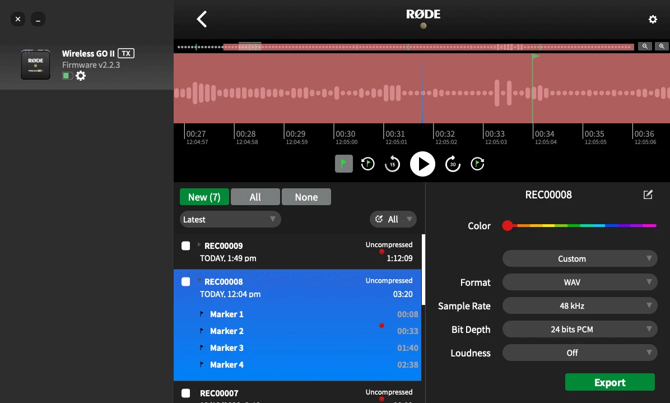This screenshot has height=403, width=670.
Task: Click the REC00008 title in export panel
Action: (548, 195)
